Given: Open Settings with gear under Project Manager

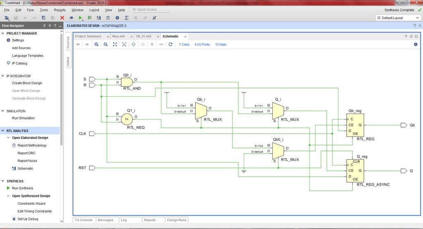Looking at the screenshot, I should (8, 40).
